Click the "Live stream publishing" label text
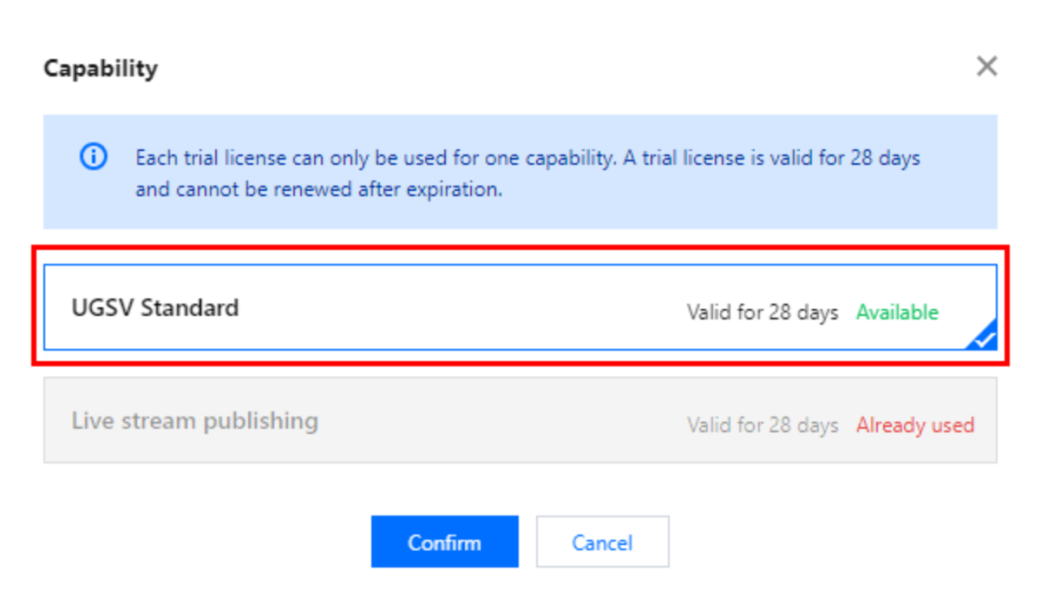 point(194,421)
